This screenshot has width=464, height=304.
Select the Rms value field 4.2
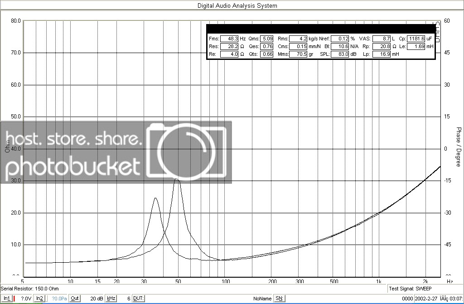coord(298,39)
